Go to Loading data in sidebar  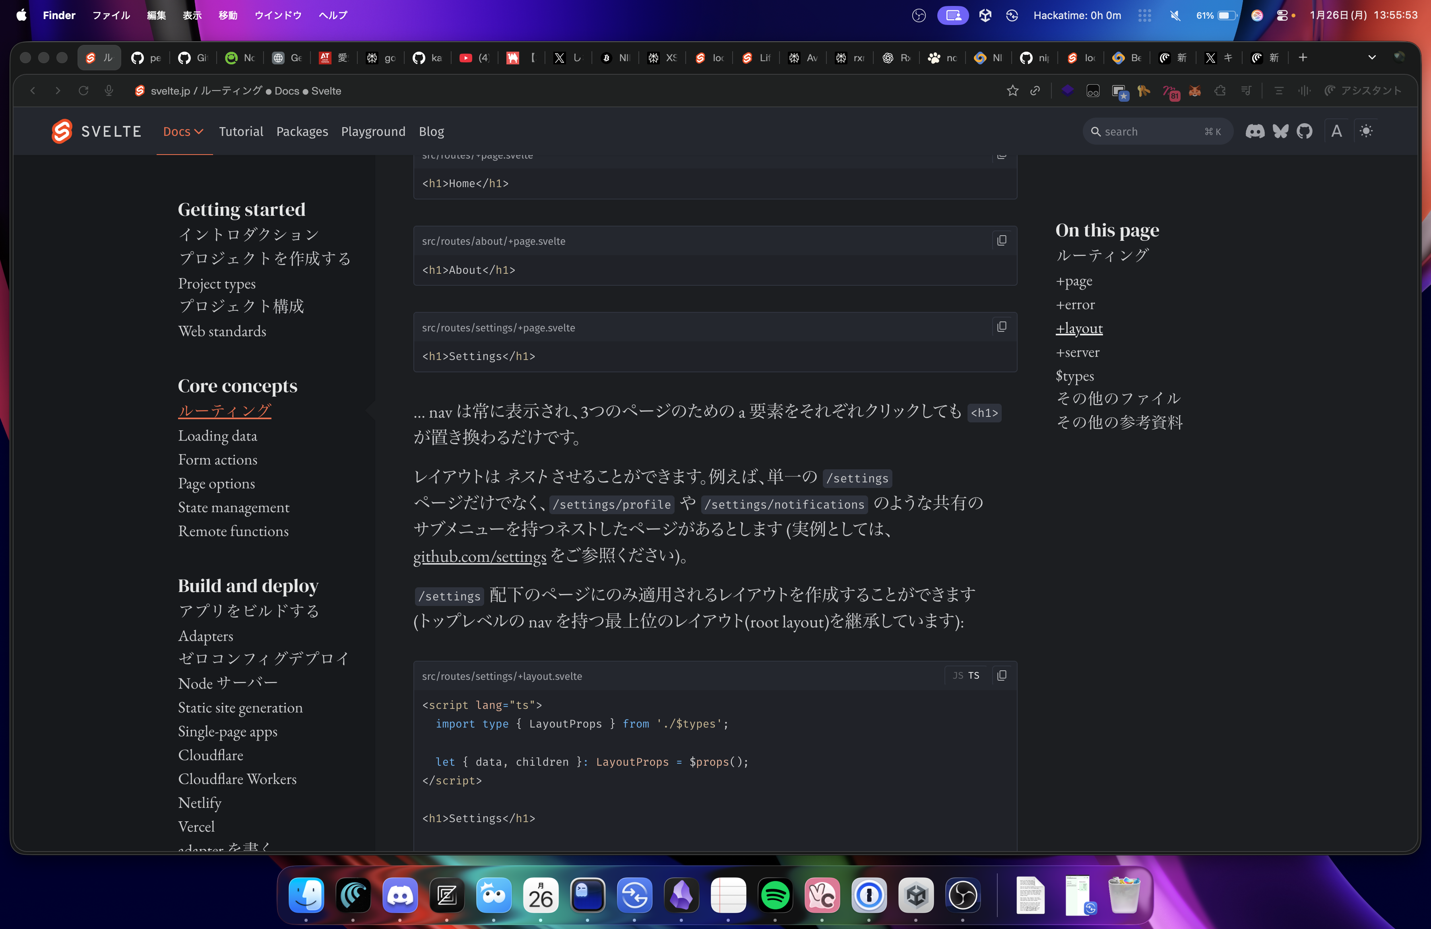click(217, 435)
